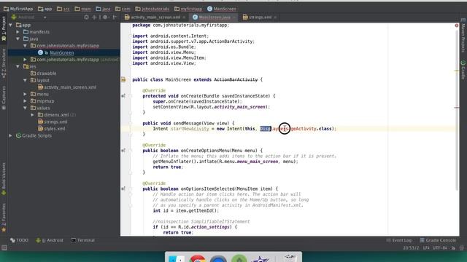Screen dimensions: 467x262
Task: Click the red error stripe marker on editor right edge
Action: coord(457,108)
